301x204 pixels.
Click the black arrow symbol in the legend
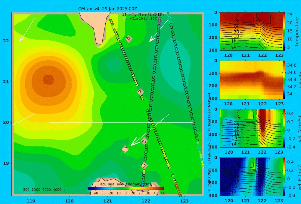(x=133, y=19)
